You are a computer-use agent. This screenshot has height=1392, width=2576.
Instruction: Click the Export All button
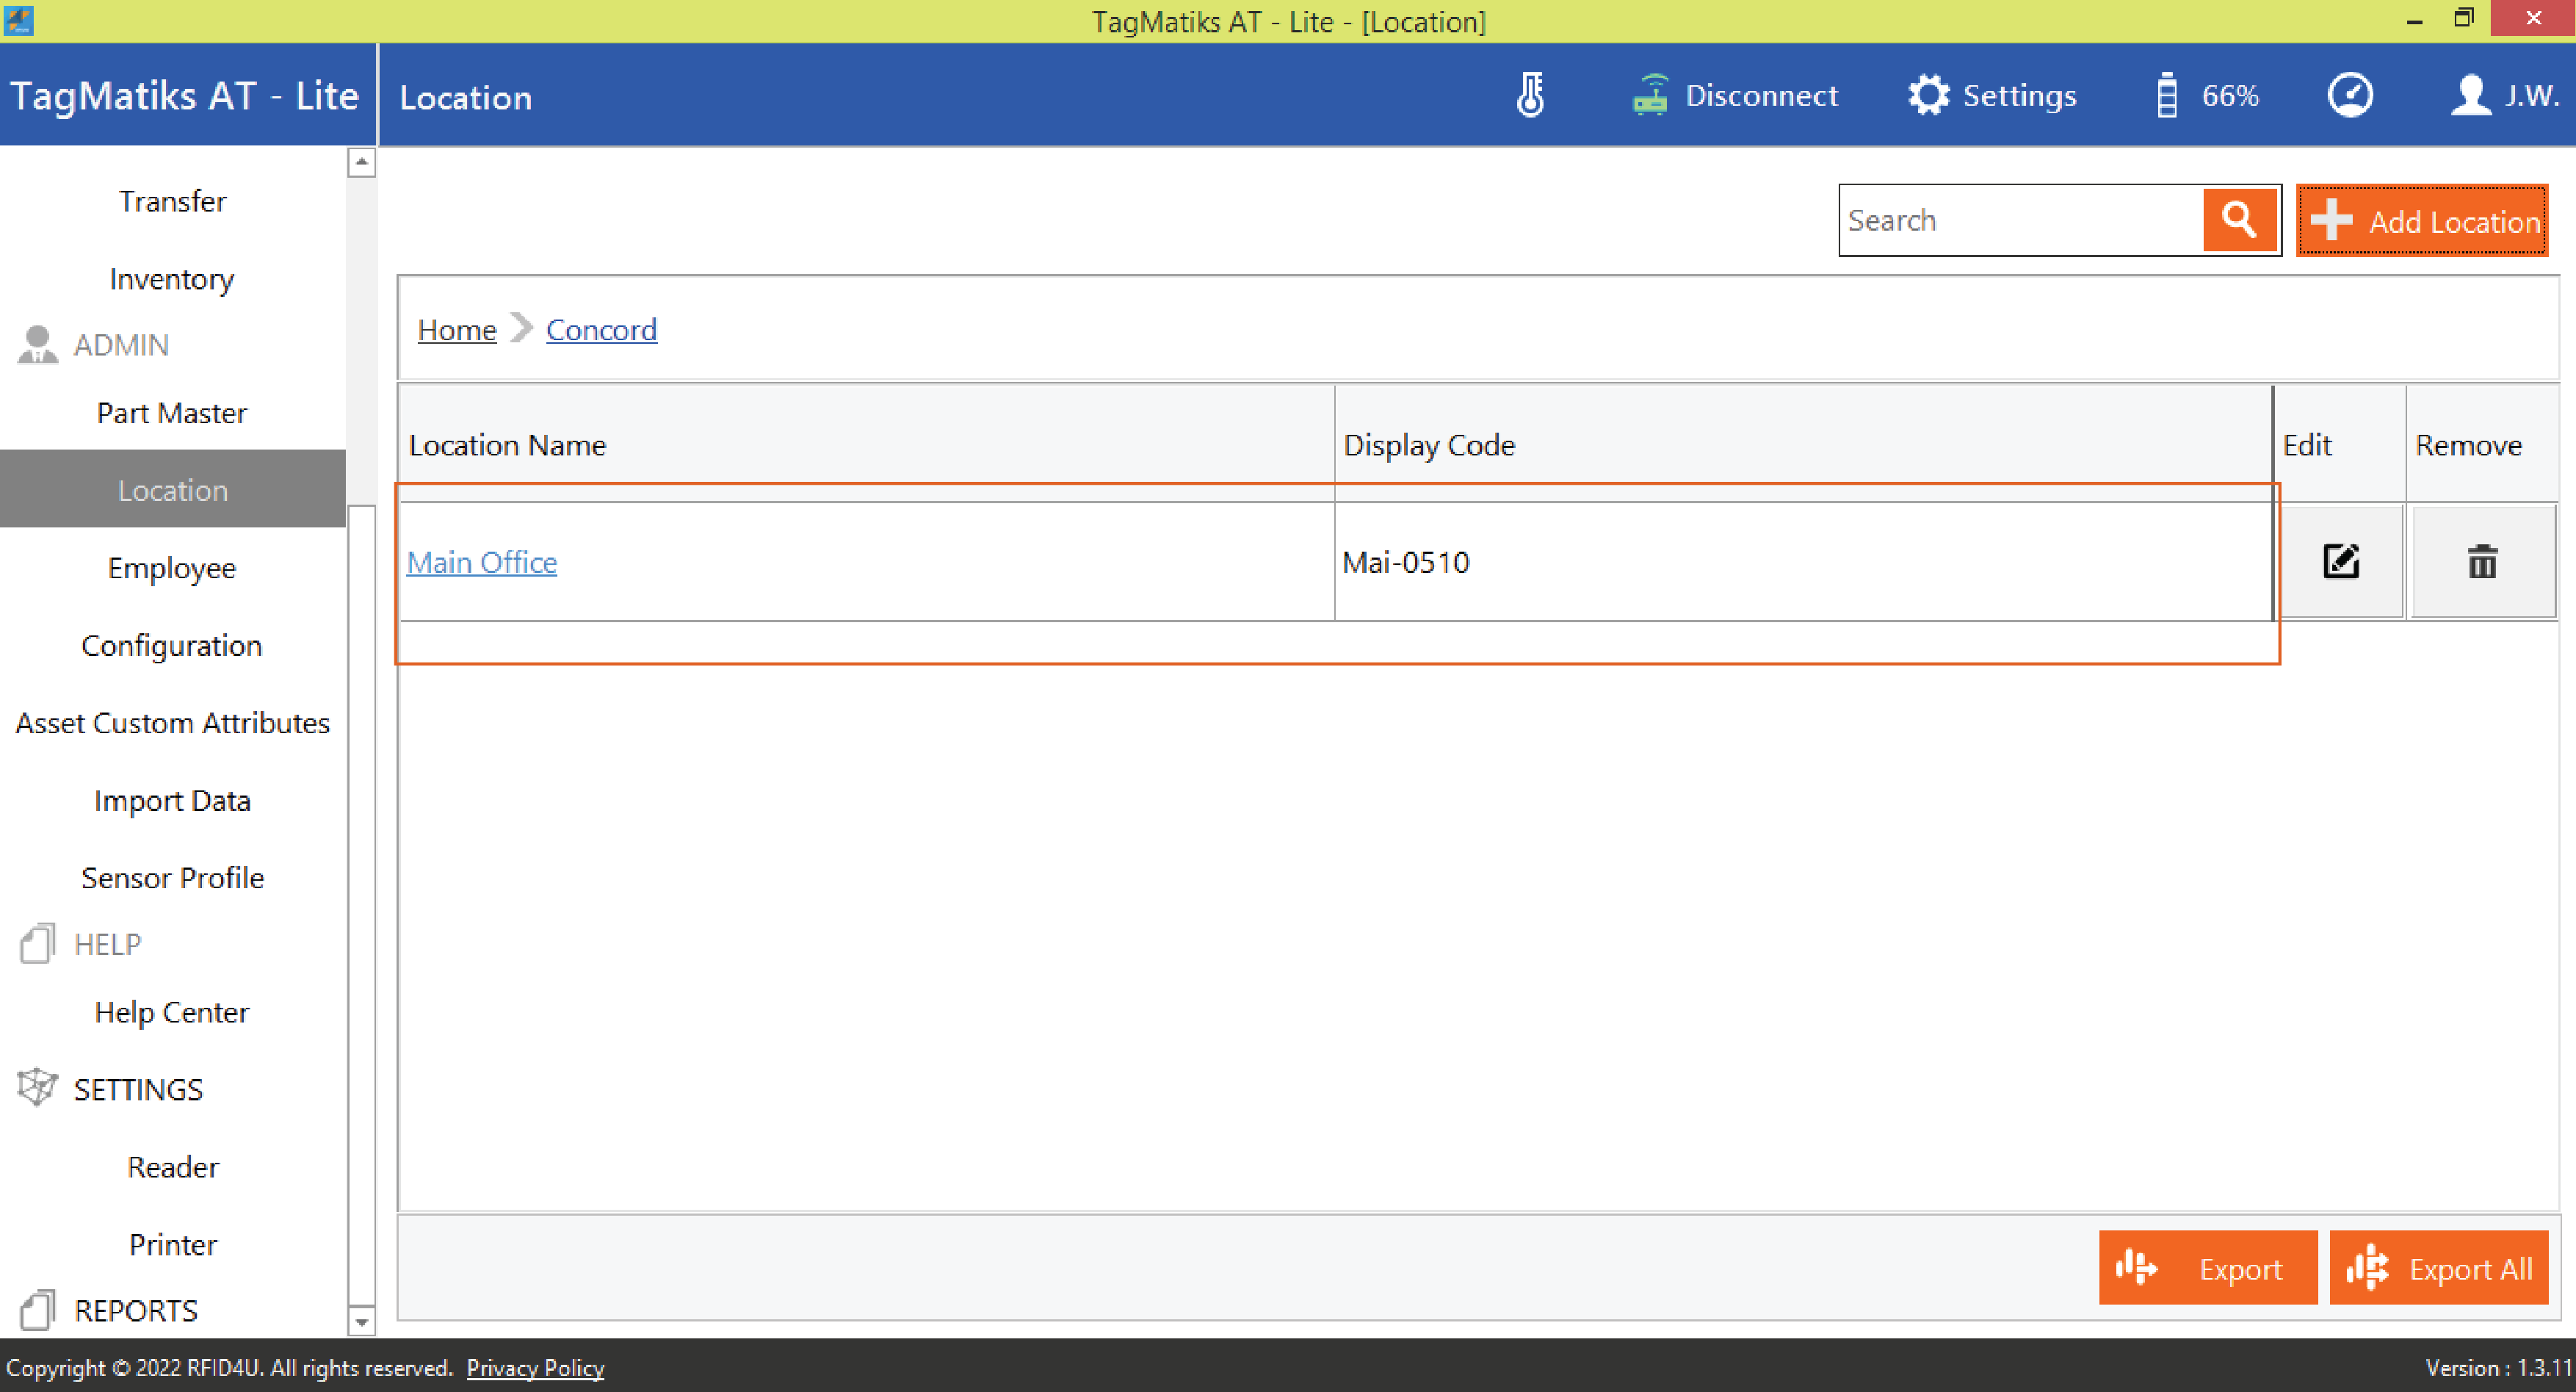pos(2439,1268)
